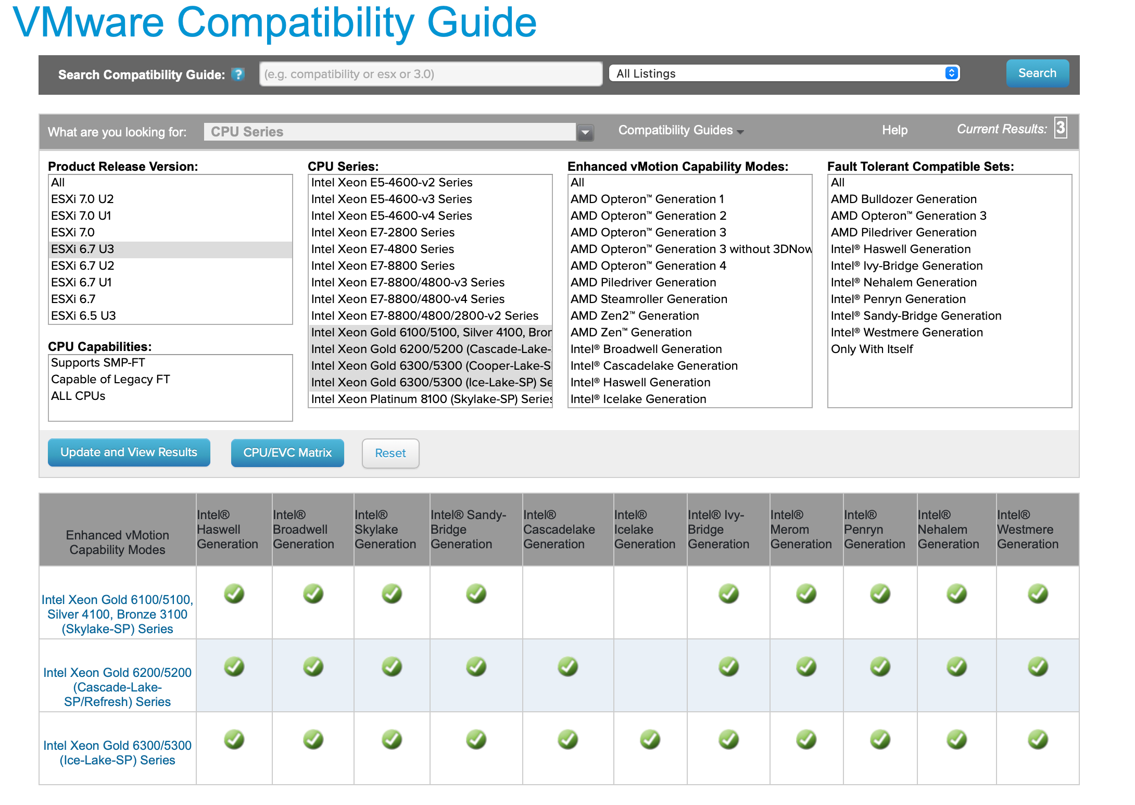Select Intel Icelake Generation EVC mode
The width and height of the screenshot is (1135, 805).
690,399
